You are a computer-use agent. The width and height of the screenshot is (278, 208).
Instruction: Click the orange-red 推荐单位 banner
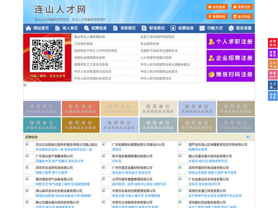click(81, 109)
